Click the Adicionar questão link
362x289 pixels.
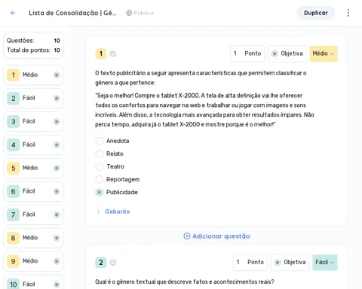click(x=216, y=236)
